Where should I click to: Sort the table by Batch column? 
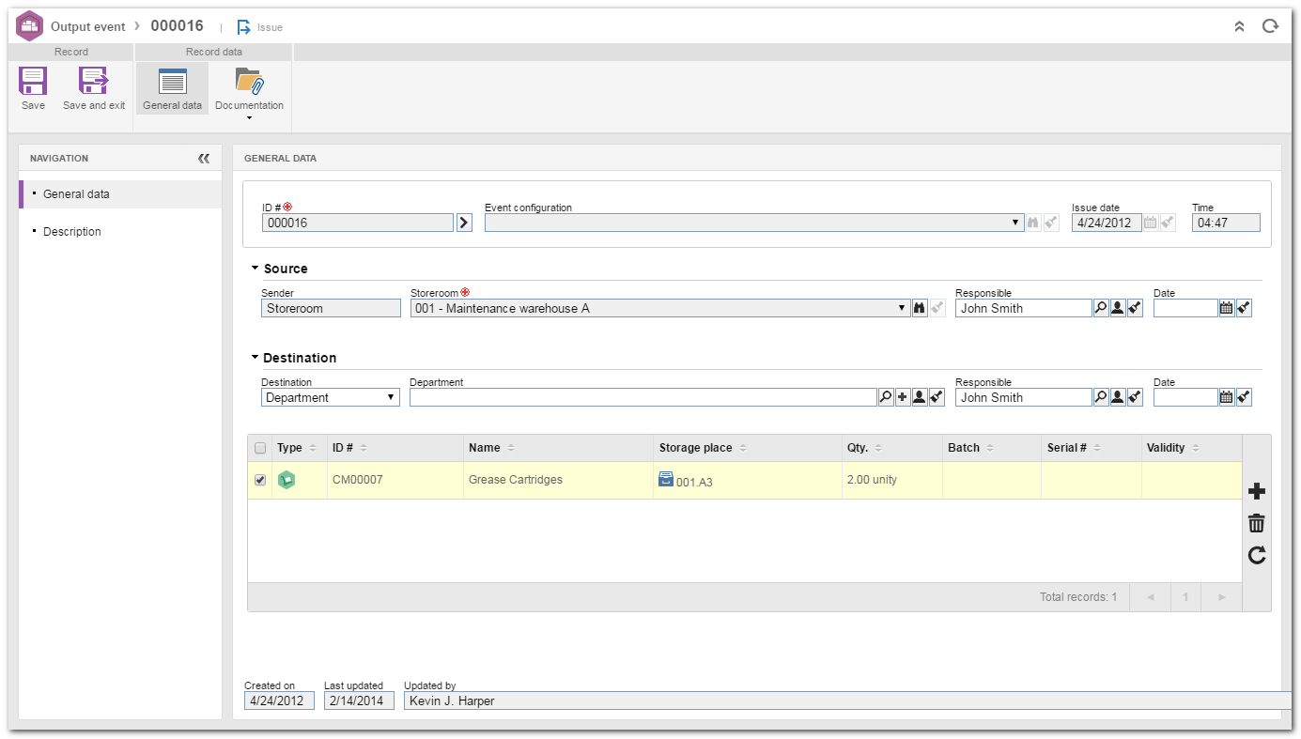click(992, 448)
